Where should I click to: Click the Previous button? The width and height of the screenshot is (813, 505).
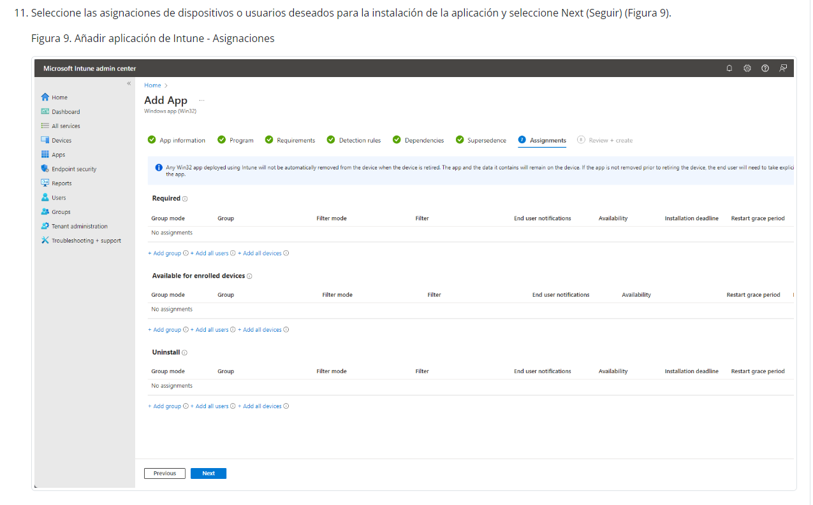point(165,473)
